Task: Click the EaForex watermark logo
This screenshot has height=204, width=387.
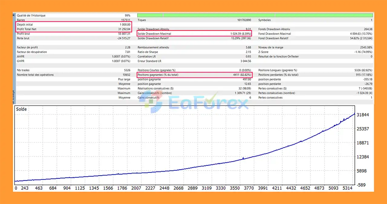Action: pos(193,103)
